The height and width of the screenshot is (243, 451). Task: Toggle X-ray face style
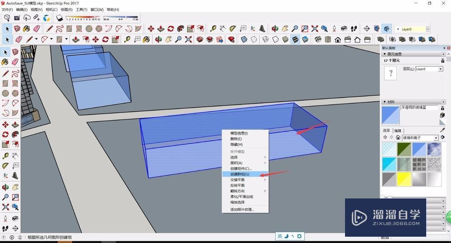[x=244, y=39]
